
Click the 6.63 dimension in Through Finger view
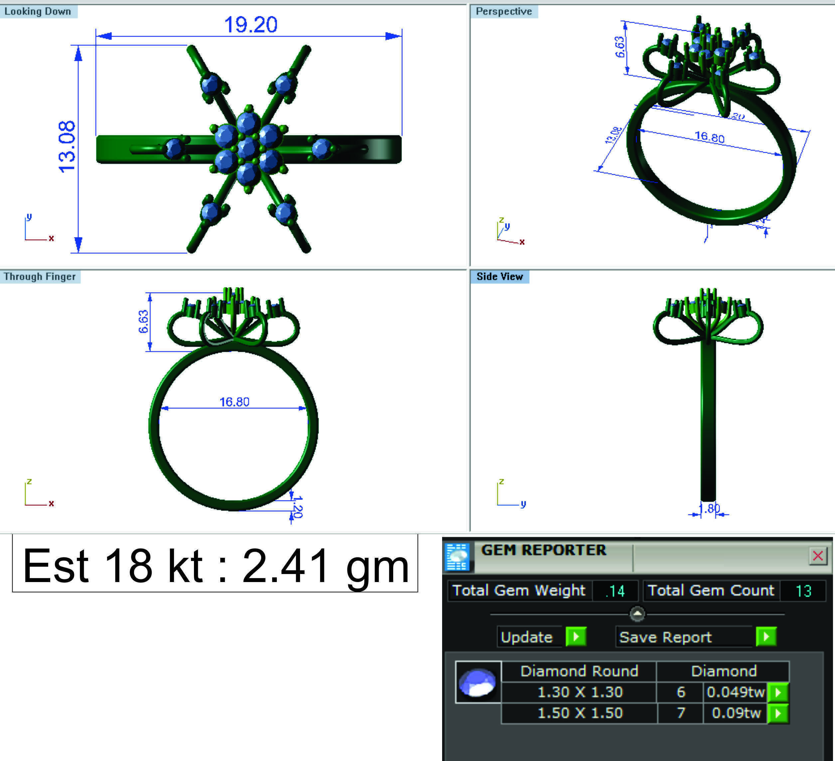(143, 322)
